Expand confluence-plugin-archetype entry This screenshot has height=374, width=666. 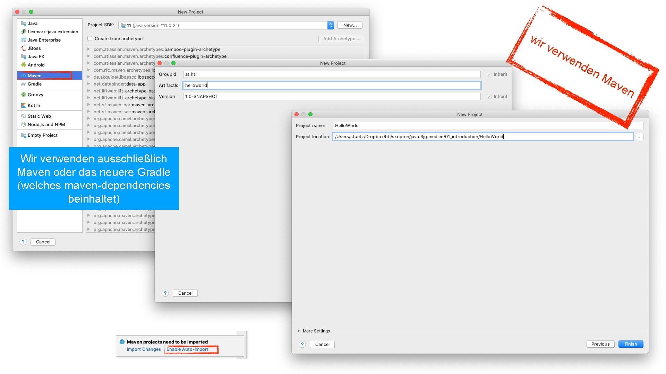(89, 56)
